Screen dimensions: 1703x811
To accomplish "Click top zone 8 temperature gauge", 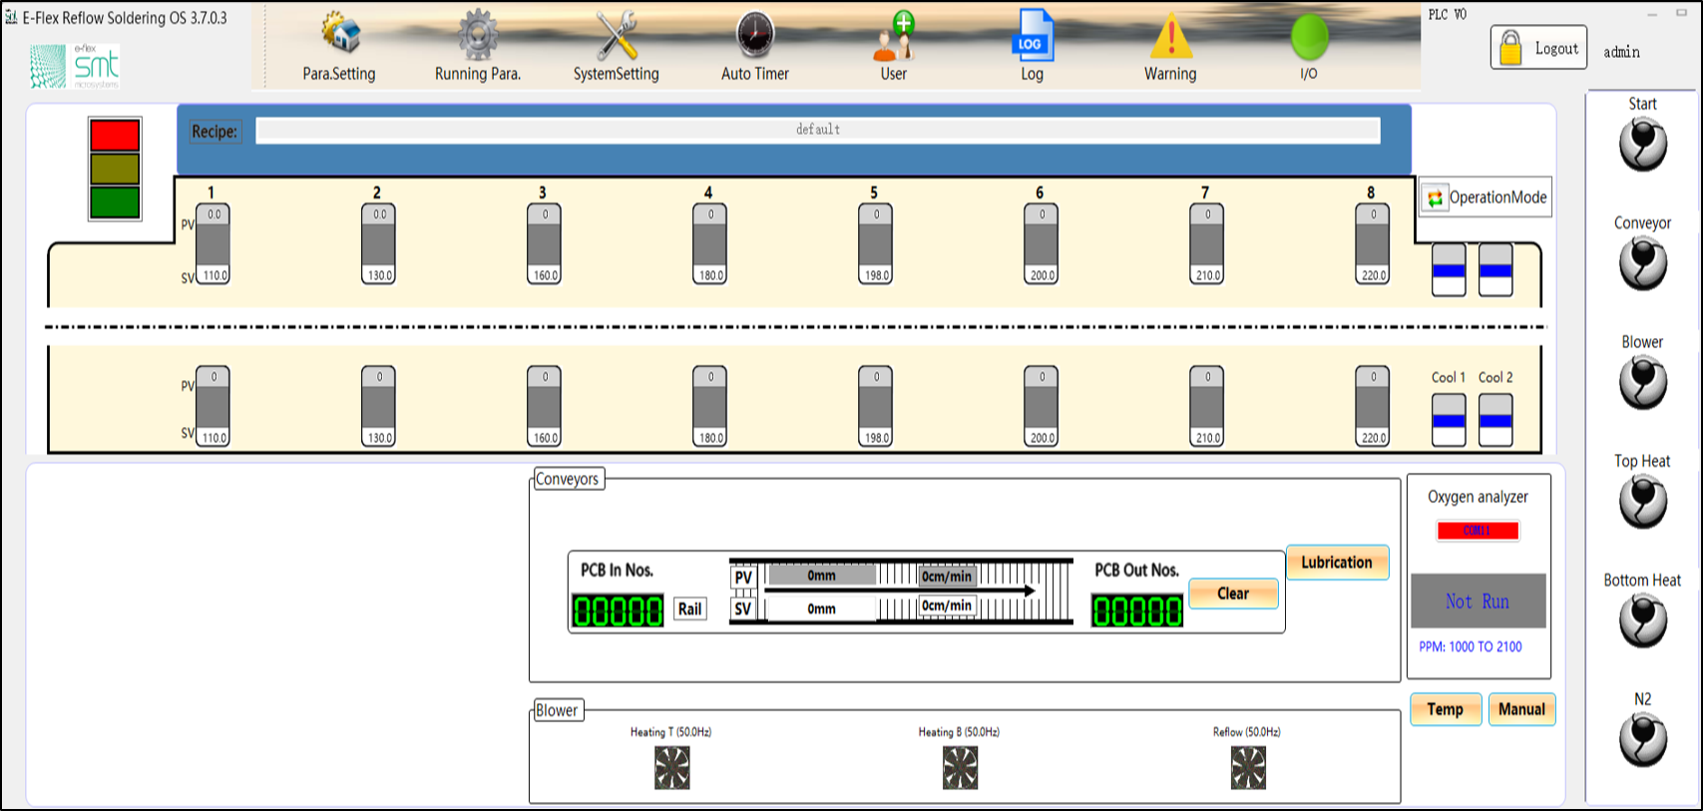I will (1373, 244).
